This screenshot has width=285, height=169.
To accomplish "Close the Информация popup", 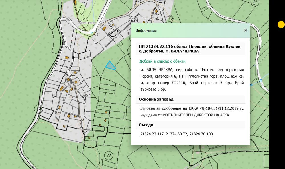I will [246, 30].
